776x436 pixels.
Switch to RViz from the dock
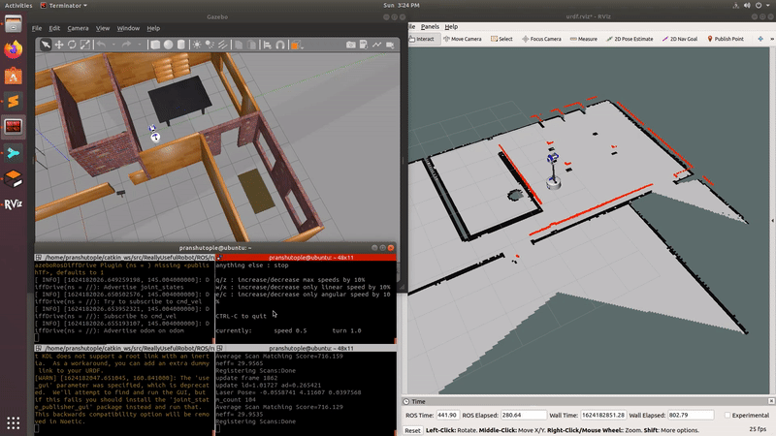14,204
